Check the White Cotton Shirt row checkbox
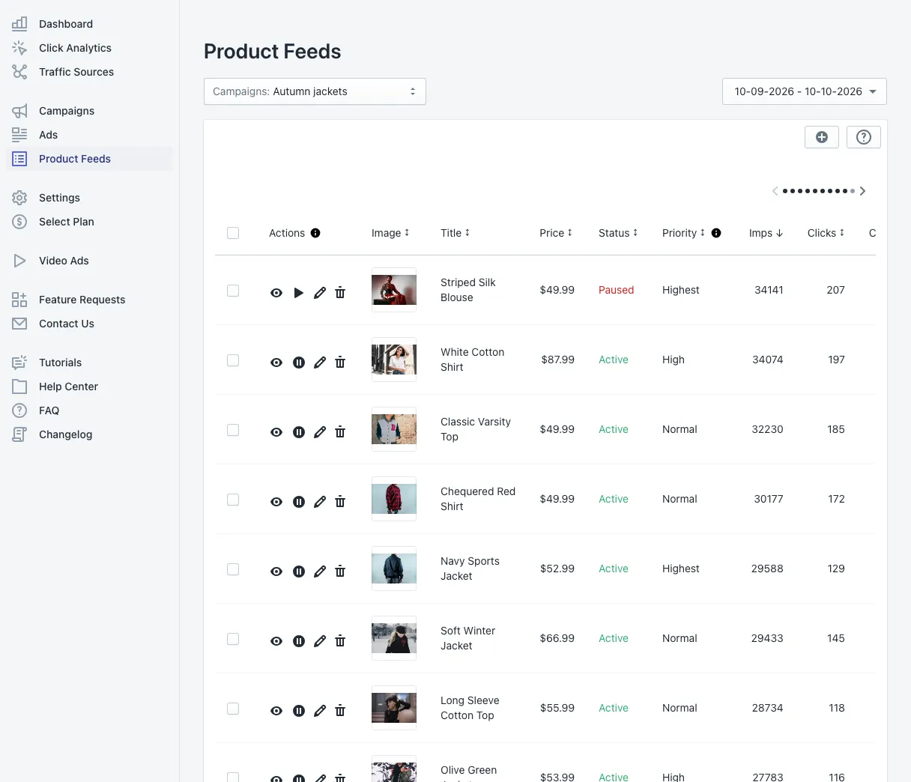 (233, 360)
